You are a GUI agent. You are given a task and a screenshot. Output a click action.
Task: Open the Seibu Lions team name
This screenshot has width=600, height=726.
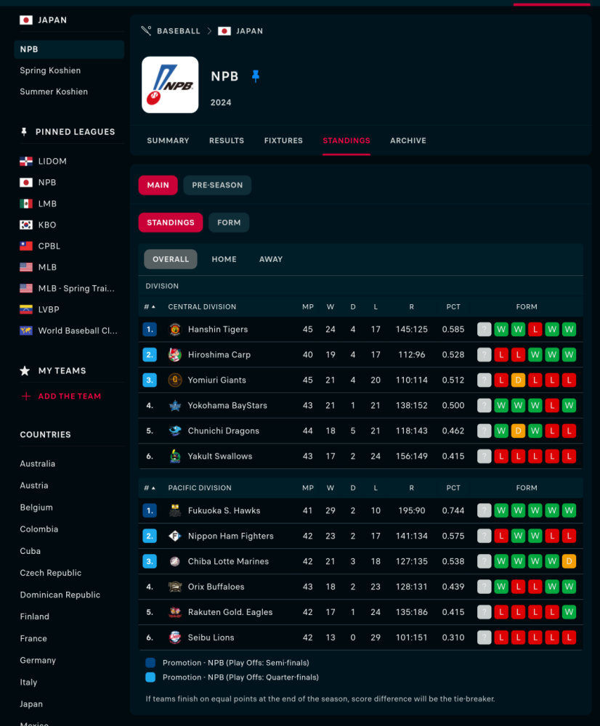pos(211,637)
